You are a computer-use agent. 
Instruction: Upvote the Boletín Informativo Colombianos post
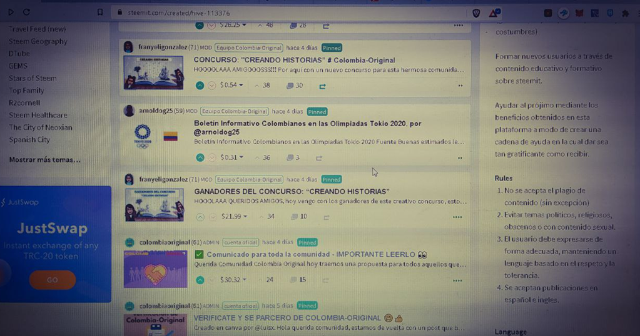point(200,157)
